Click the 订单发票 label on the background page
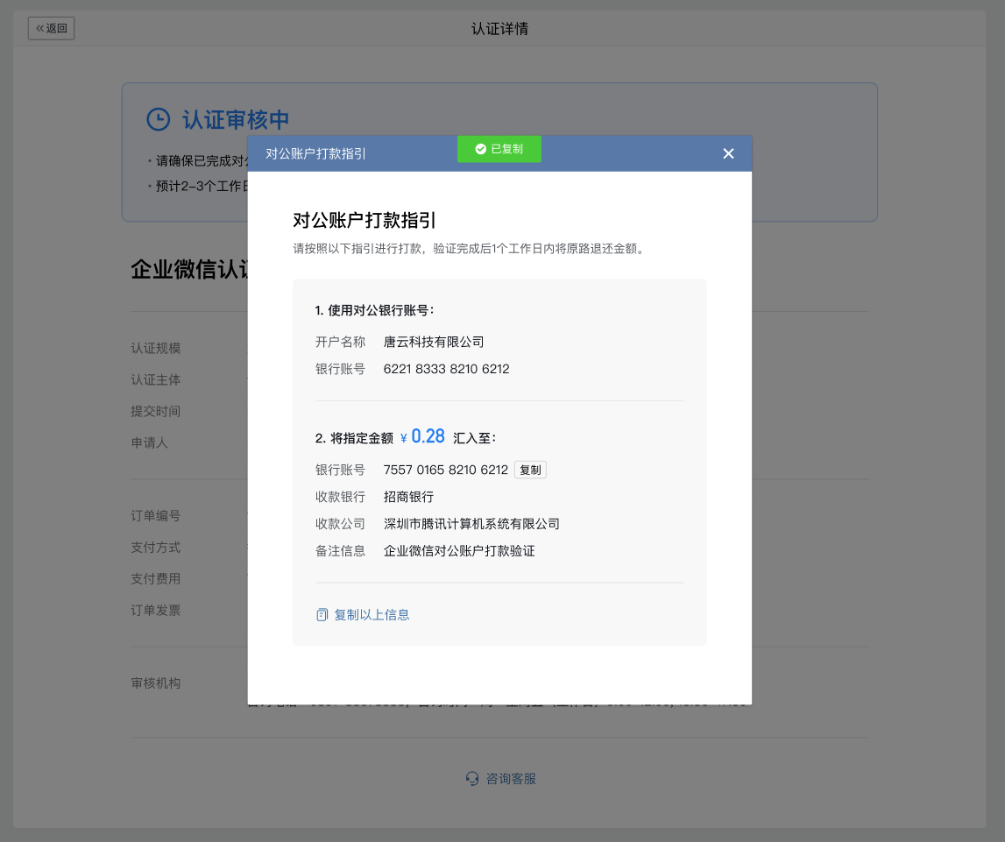Screen dimensions: 1005x842 156,610
